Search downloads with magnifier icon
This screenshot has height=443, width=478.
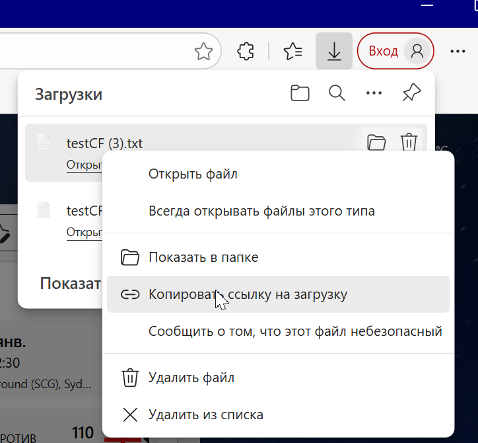337,93
